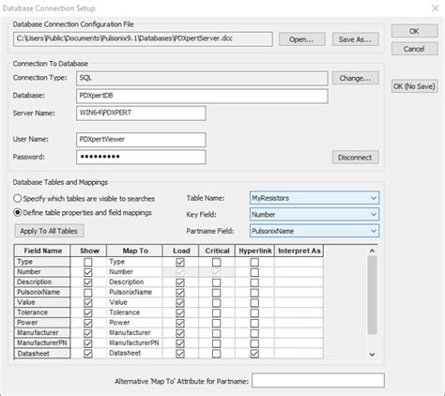
Task: Toggle Hyperlink checkbox for Datasheet row
Action: click(x=254, y=354)
